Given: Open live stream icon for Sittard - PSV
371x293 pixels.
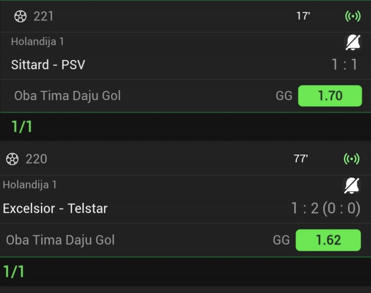Looking at the screenshot, I should [352, 16].
